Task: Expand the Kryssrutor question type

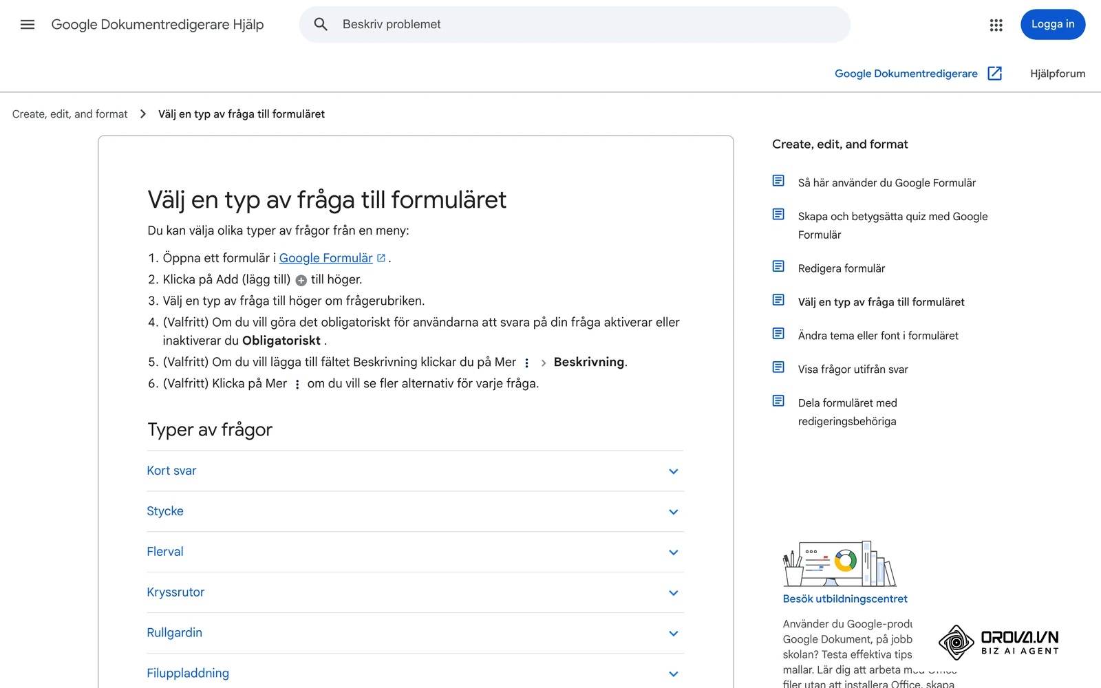Action: click(x=415, y=593)
